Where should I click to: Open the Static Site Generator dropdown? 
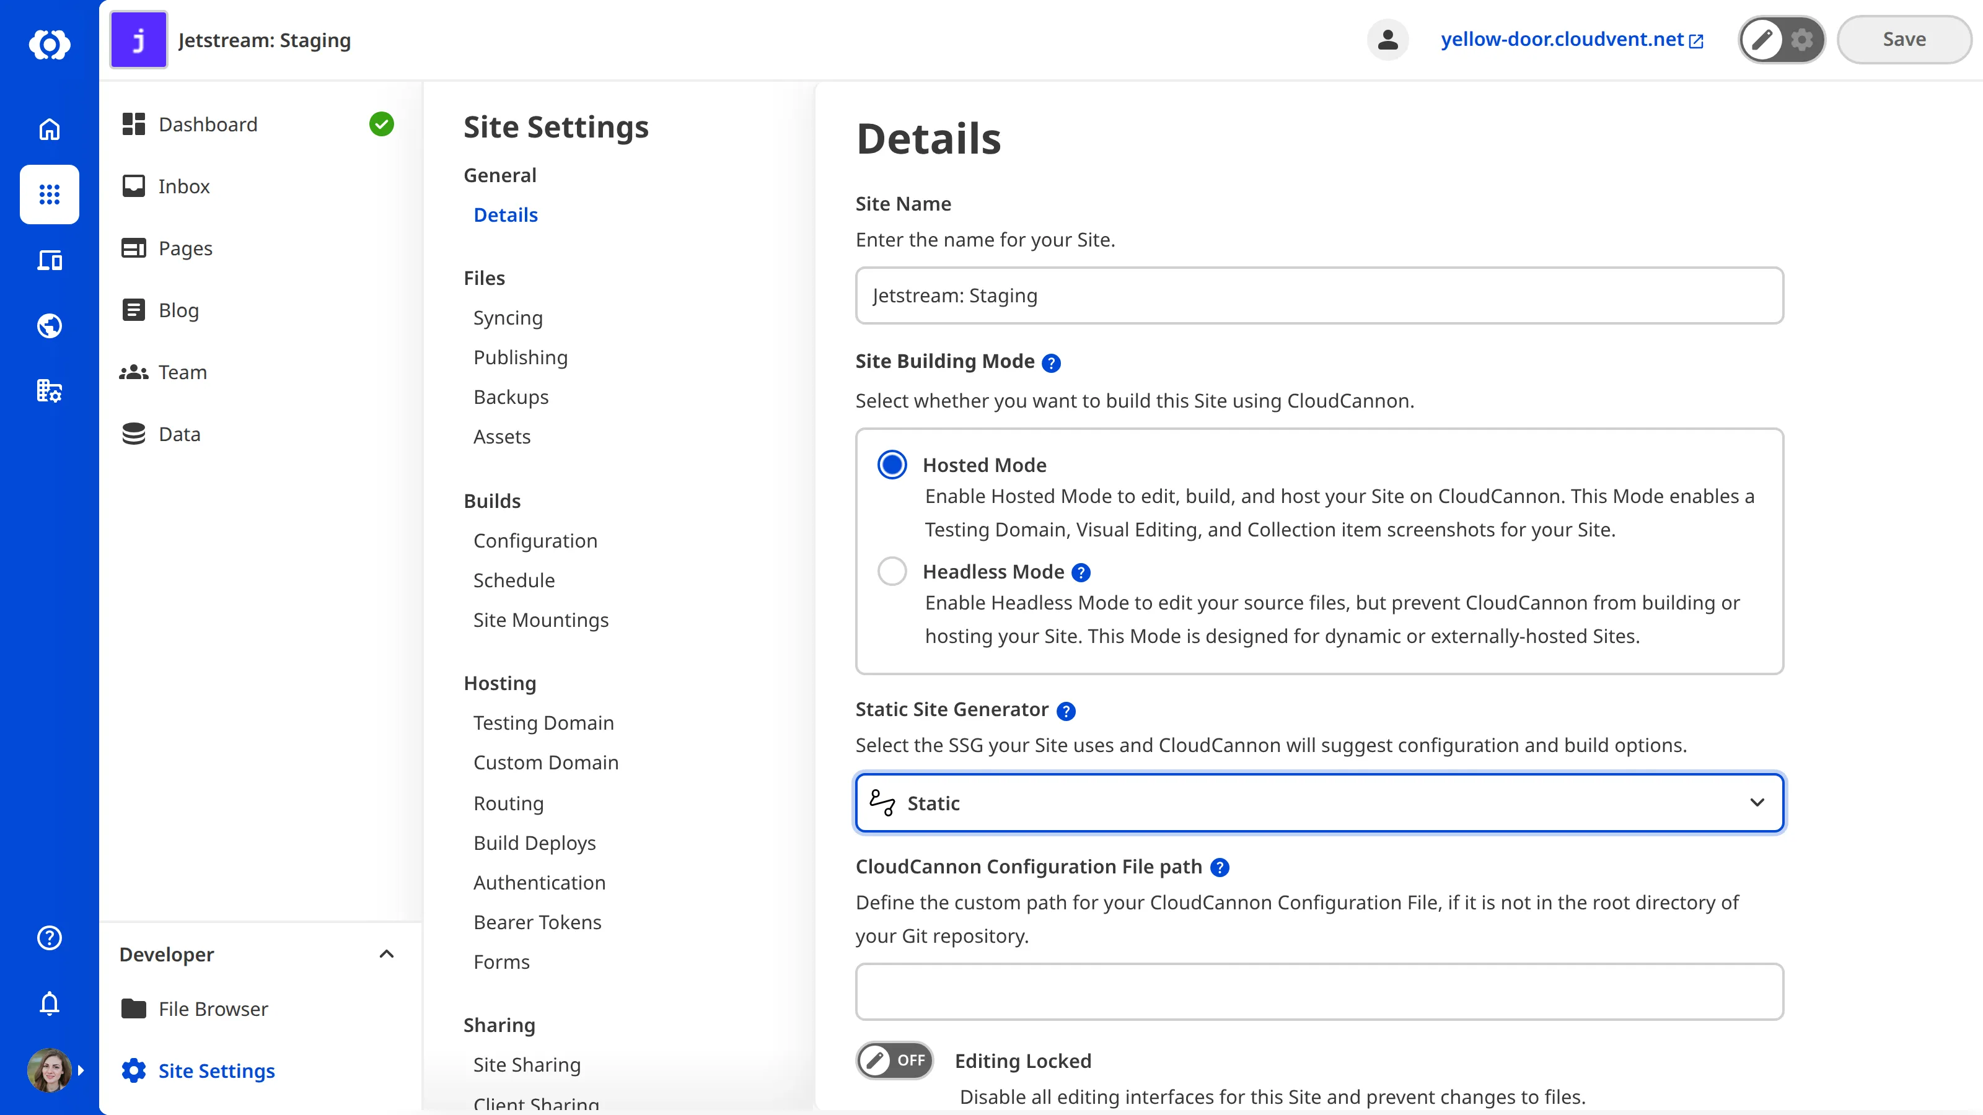(x=1319, y=803)
